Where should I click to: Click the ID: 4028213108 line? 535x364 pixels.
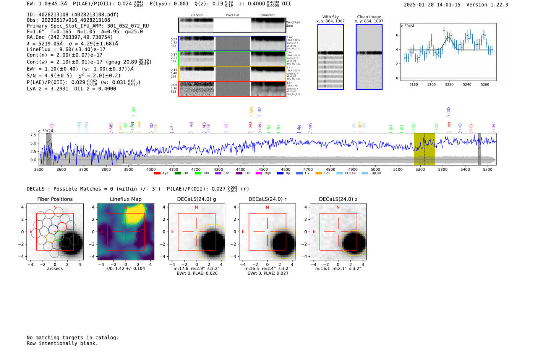point(73,15)
